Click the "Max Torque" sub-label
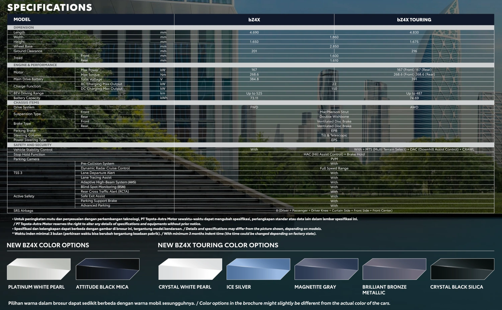This screenshot has width=502, height=310. click(90, 75)
